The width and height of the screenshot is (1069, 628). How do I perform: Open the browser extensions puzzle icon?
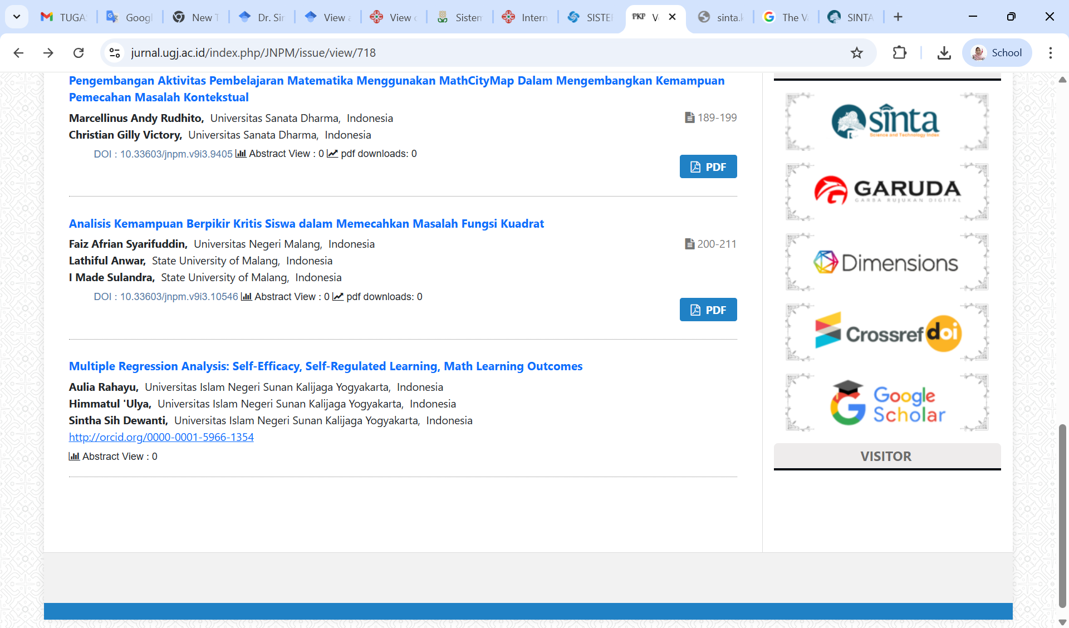click(x=899, y=53)
